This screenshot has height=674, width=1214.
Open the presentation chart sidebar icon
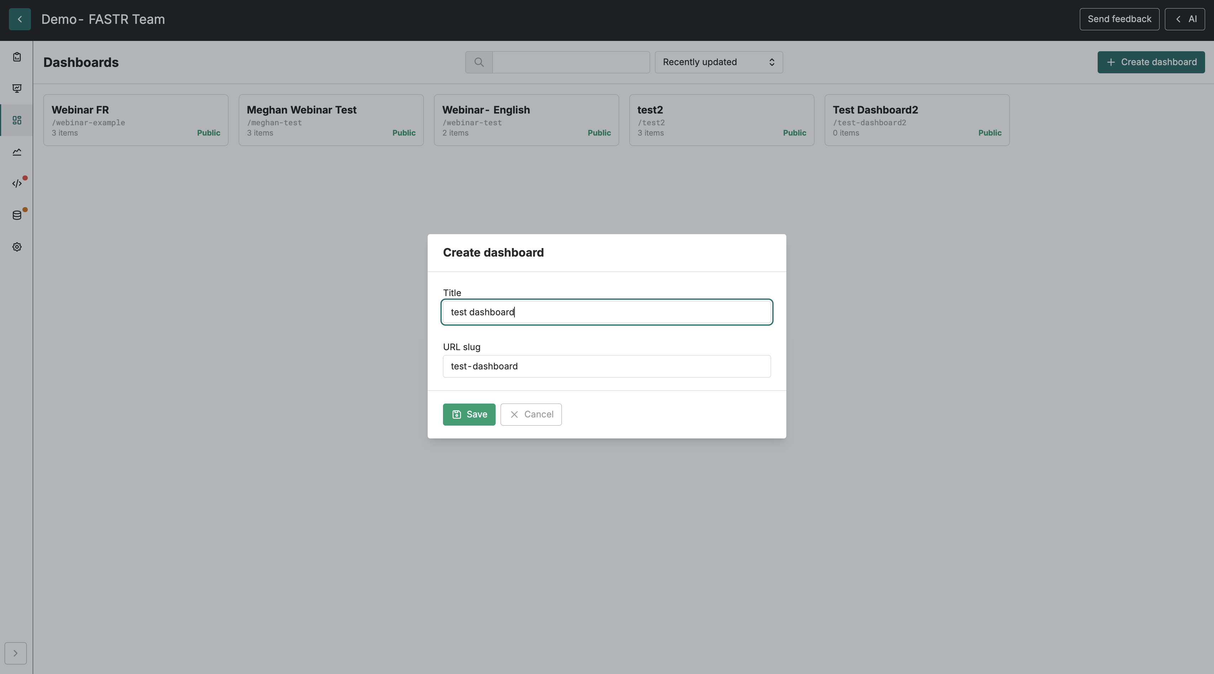17,89
